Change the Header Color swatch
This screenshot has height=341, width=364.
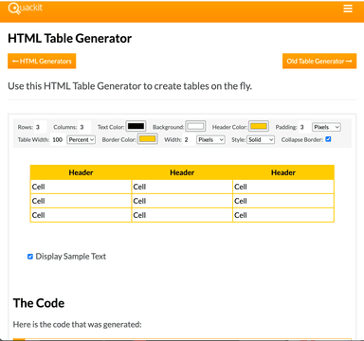tap(259, 126)
